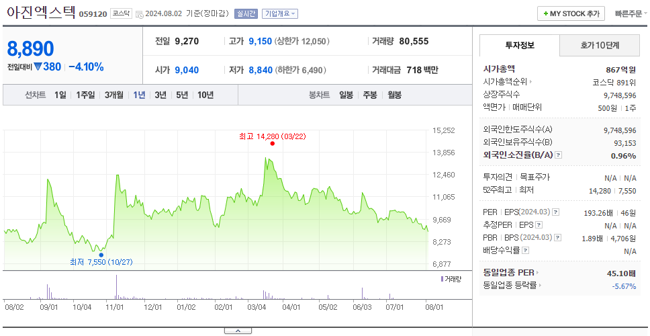This screenshot has width=650, height=336.
Task: Click help icon next to PBR BPS(2024.03)
Action: (x=558, y=238)
